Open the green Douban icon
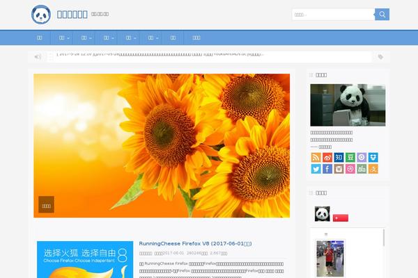The width and height of the screenshot is (418, 278). coord(350,157)
